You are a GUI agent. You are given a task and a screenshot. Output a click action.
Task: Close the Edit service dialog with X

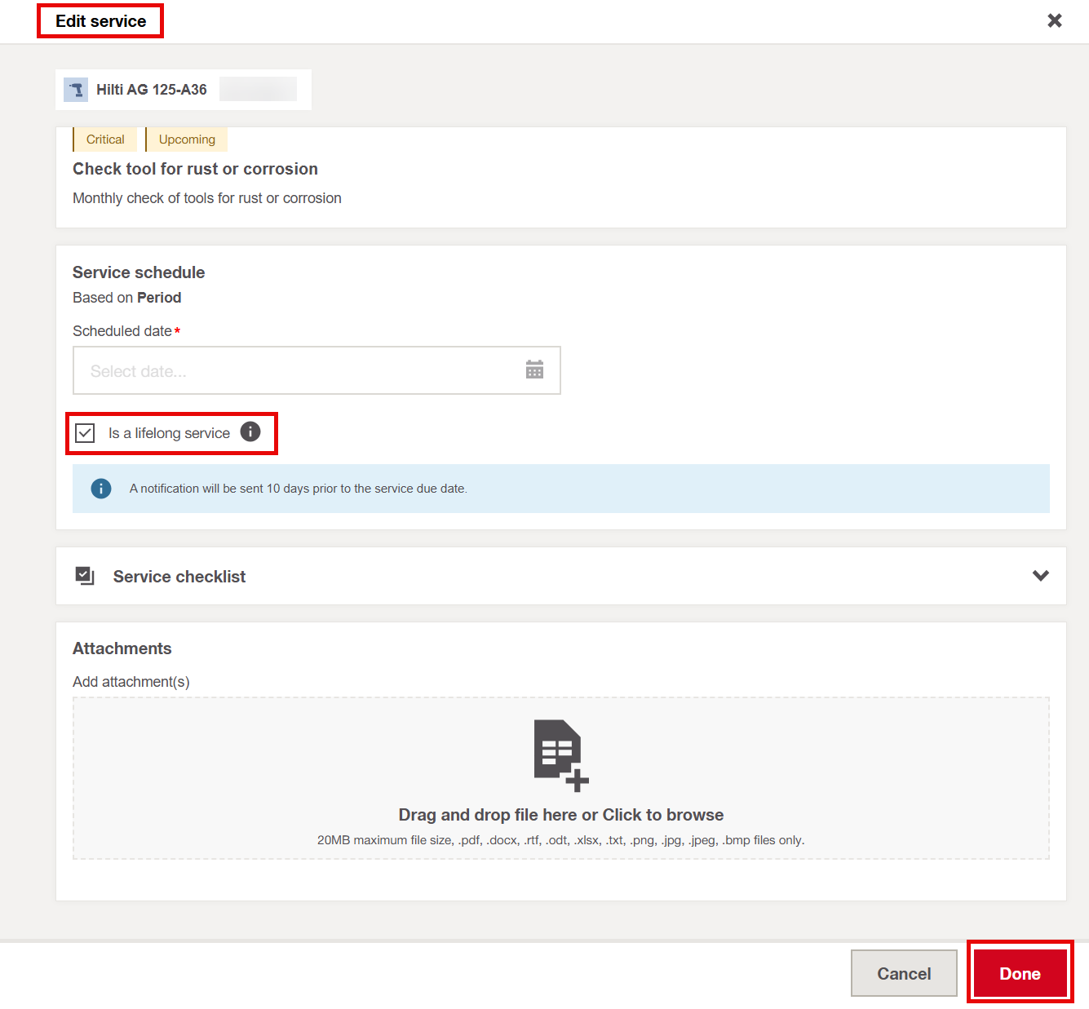[1054, 20]
